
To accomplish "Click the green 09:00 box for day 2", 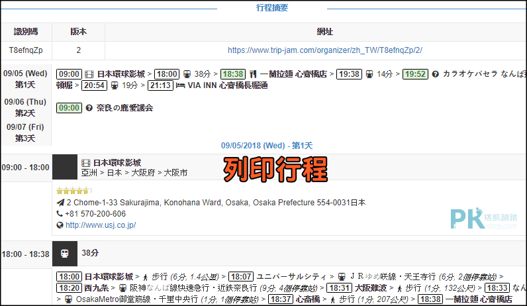I will tap(69, 108).
